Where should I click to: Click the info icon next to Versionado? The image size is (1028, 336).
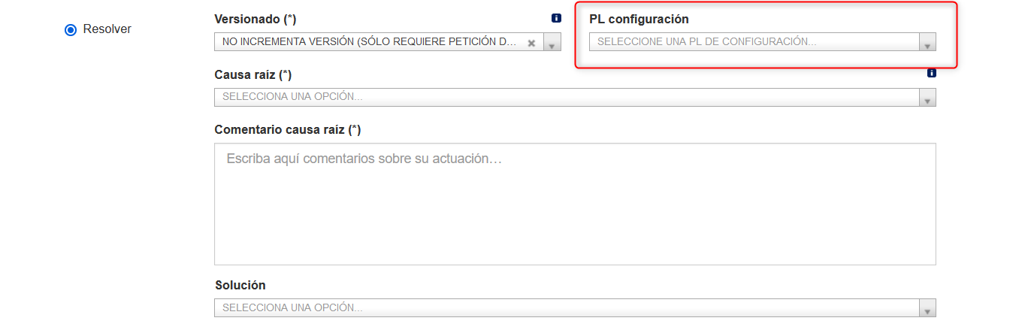[x=556, y=18]
